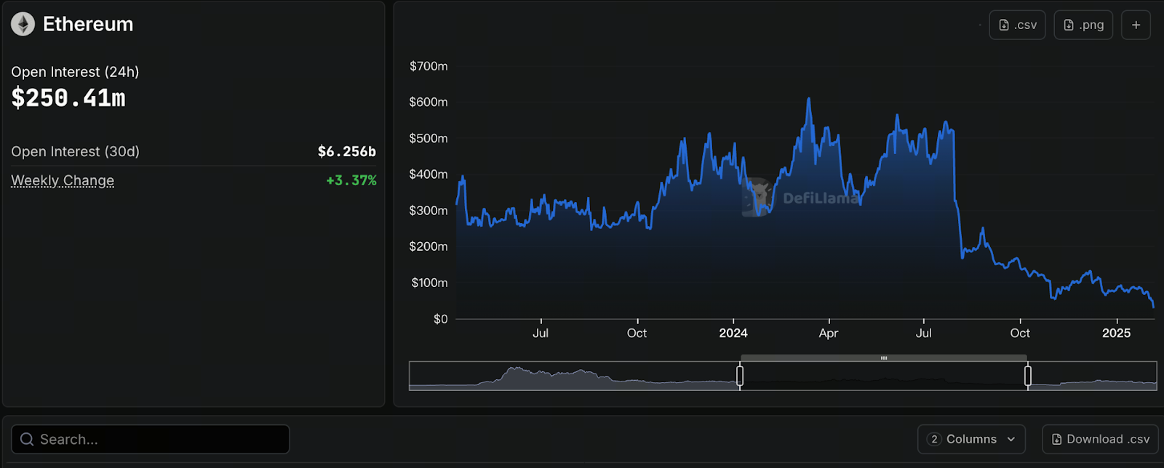This screenshot has height=468, width=1164.
Task: Click the 2025 label on x-axis
Action: (x=1116, y=333)
